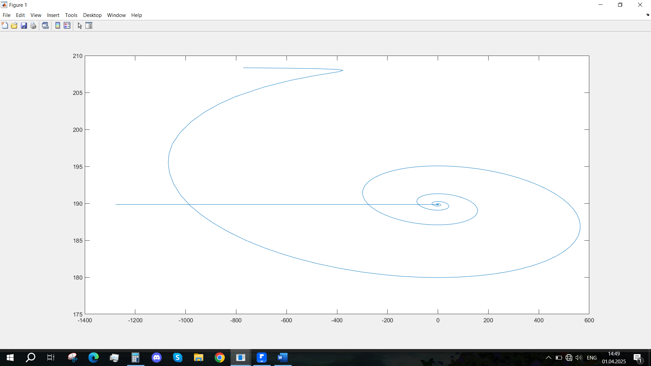This screenshot has width=651, height=366.
Task: Click the x-axis label 600
Action: [589, 320]
